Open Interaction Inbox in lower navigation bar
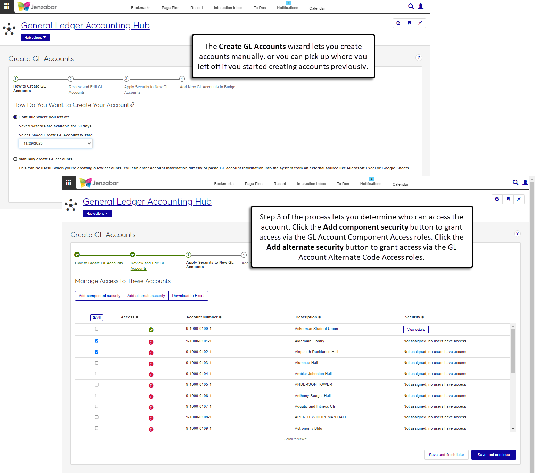535x473 pixels. (x=311, y=184)
